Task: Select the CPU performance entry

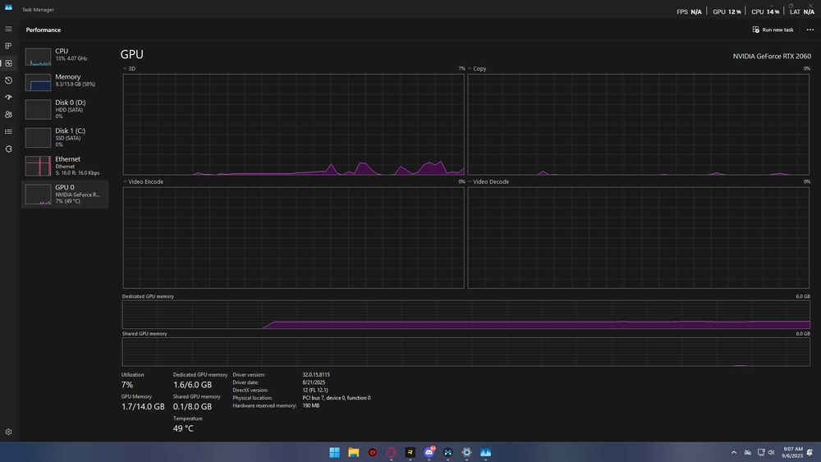Action: point(65,56)
